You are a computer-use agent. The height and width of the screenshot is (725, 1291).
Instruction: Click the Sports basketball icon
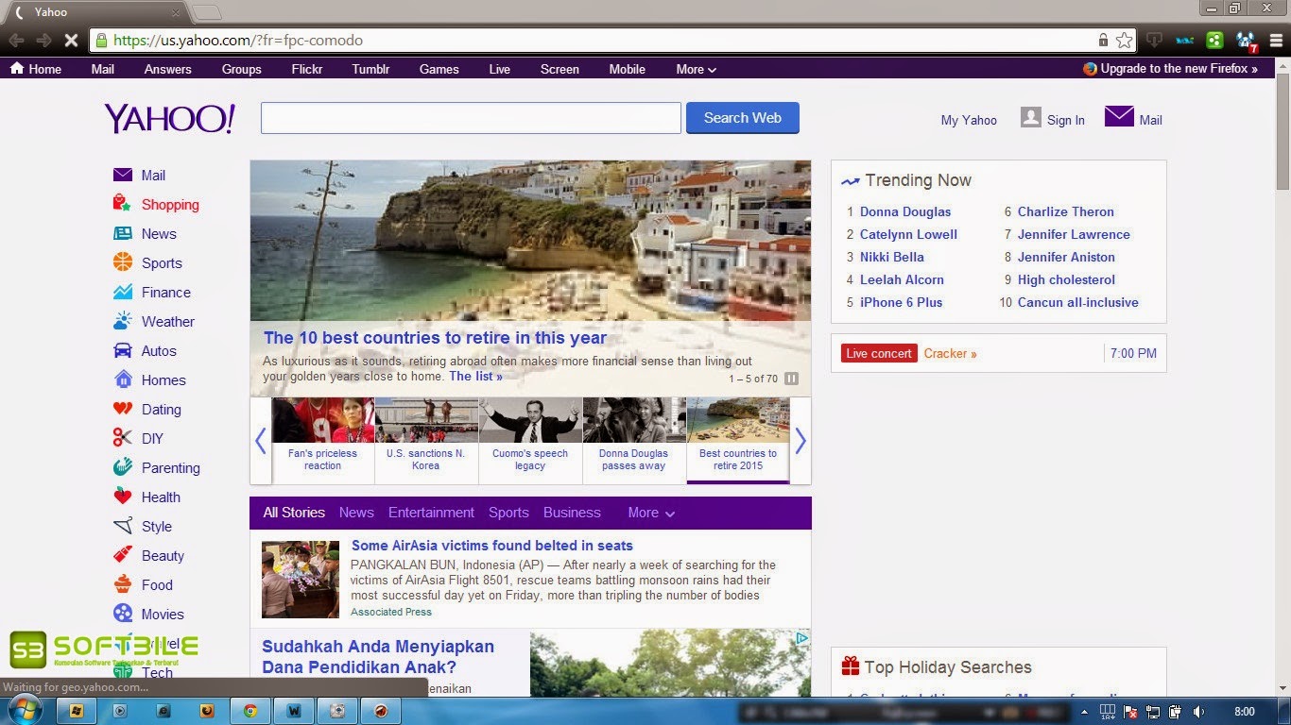123,262
